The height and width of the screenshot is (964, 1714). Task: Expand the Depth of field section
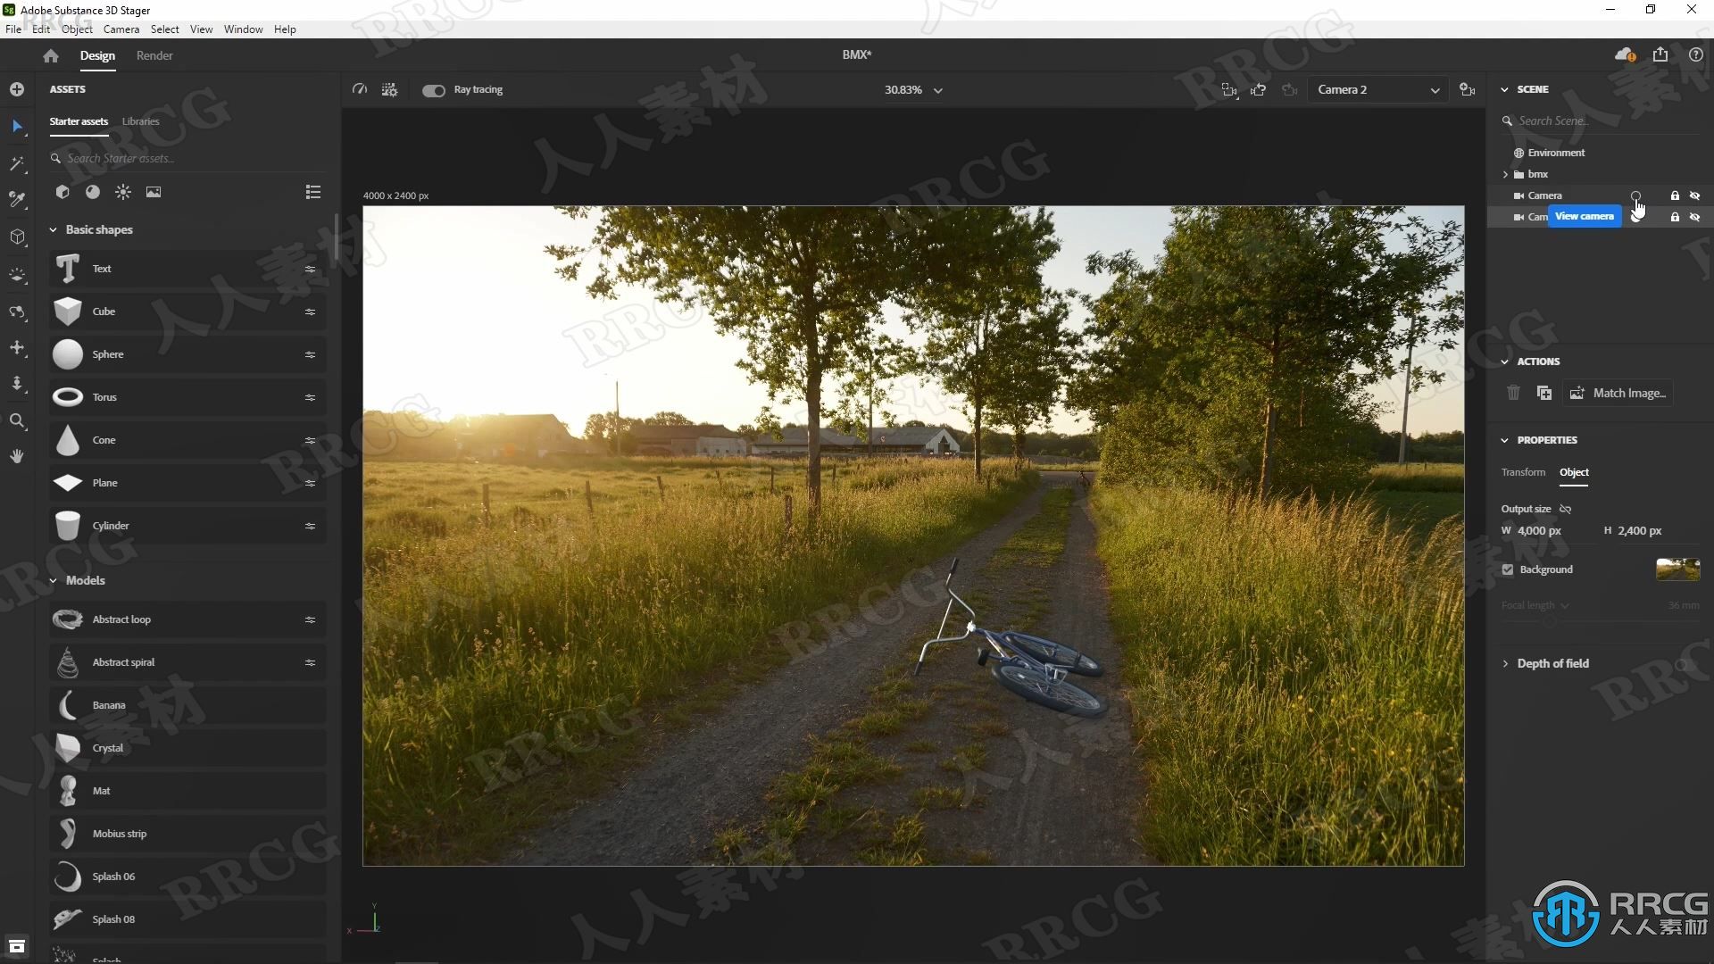[x=1507, y=662]
